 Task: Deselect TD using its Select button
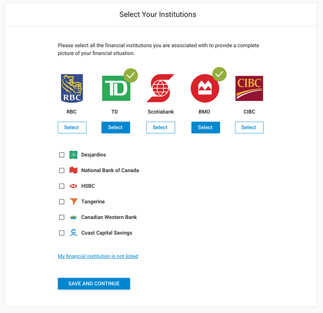point(116,128)
